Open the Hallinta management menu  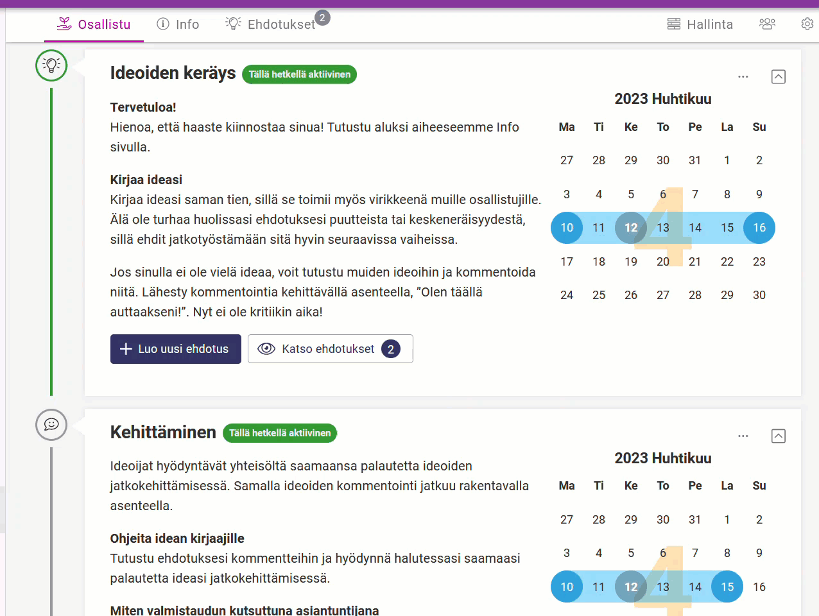click(700, 24)
